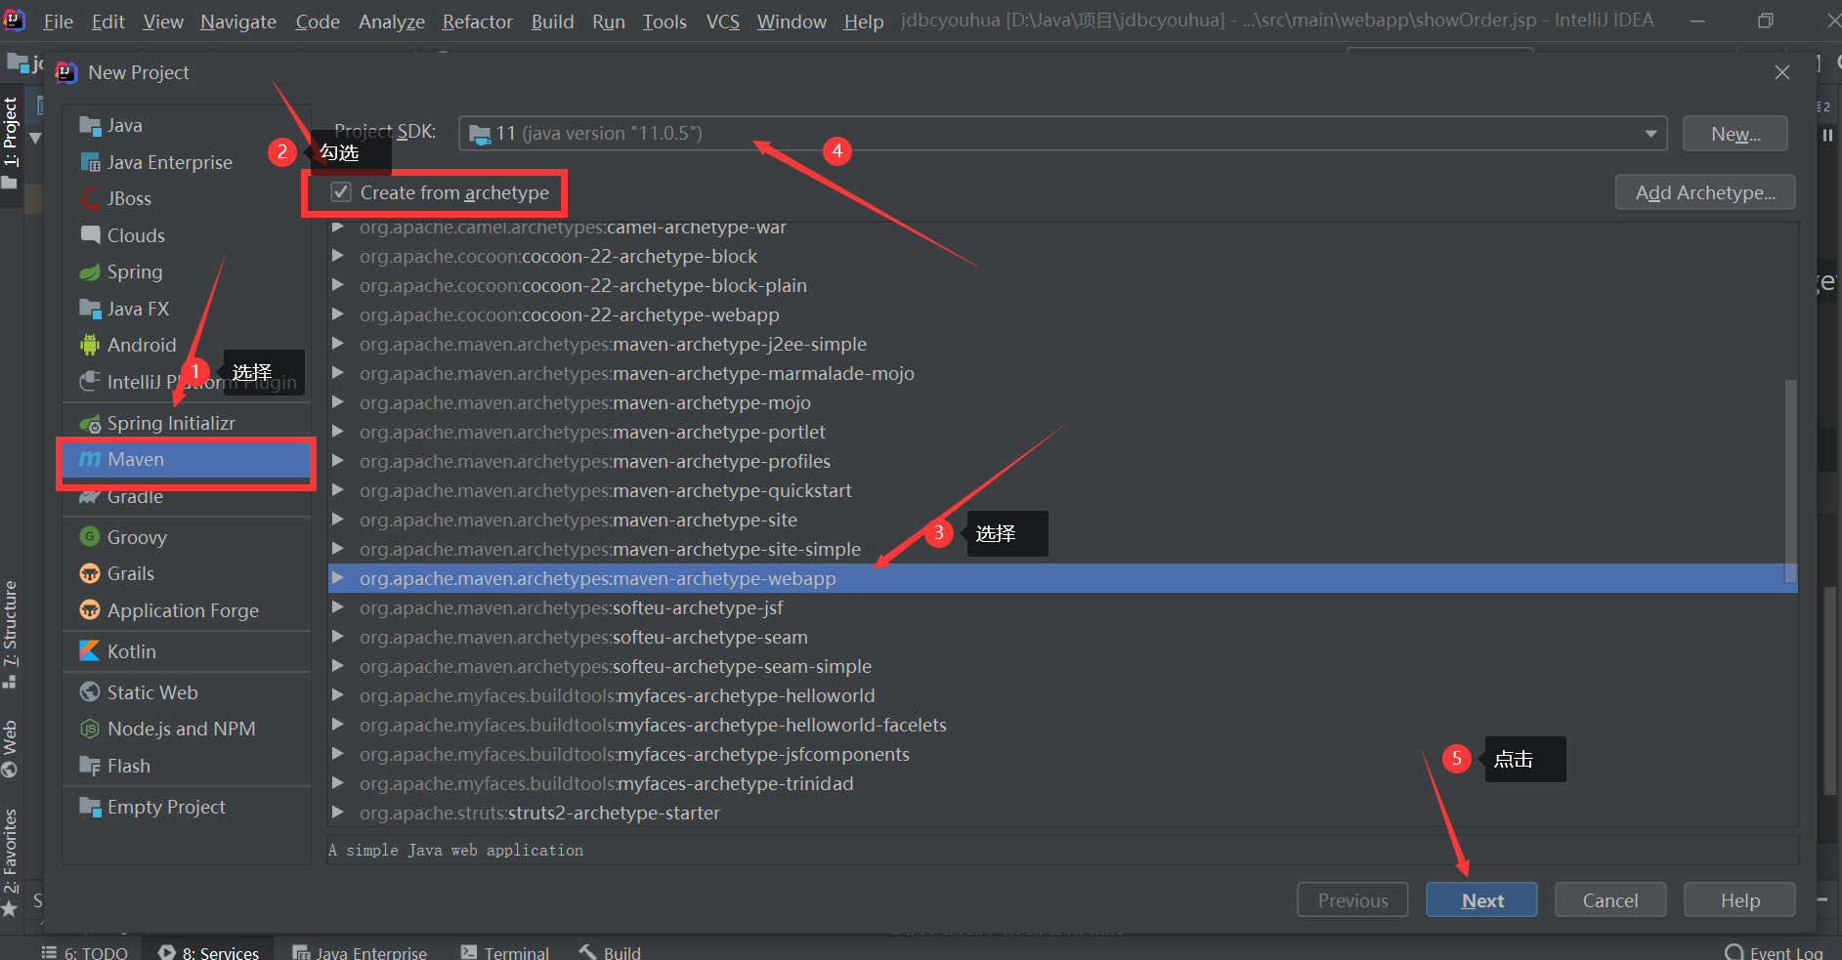Switch to the 7: Structure side tab

click(x=11, y=635)
